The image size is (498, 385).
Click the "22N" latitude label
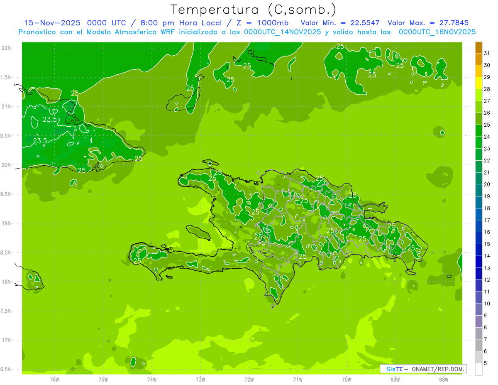(x=6, y=48)
